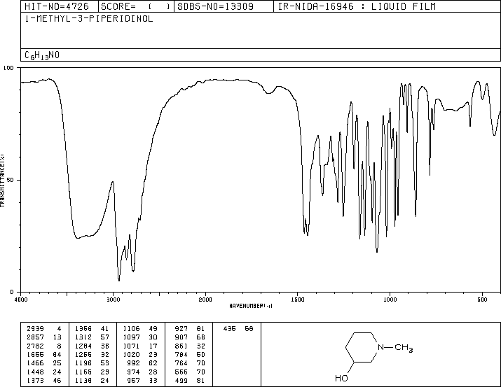
Task: Click the 50 transmittance axis label
Action: pyautogui.click(x=11, y=180)
